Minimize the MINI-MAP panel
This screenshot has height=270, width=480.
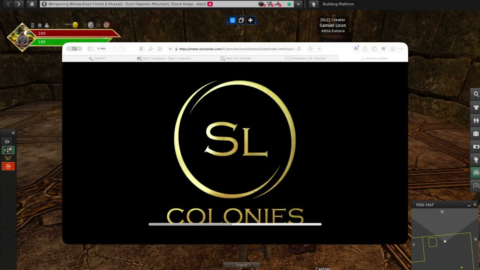(x=469, y=205)
